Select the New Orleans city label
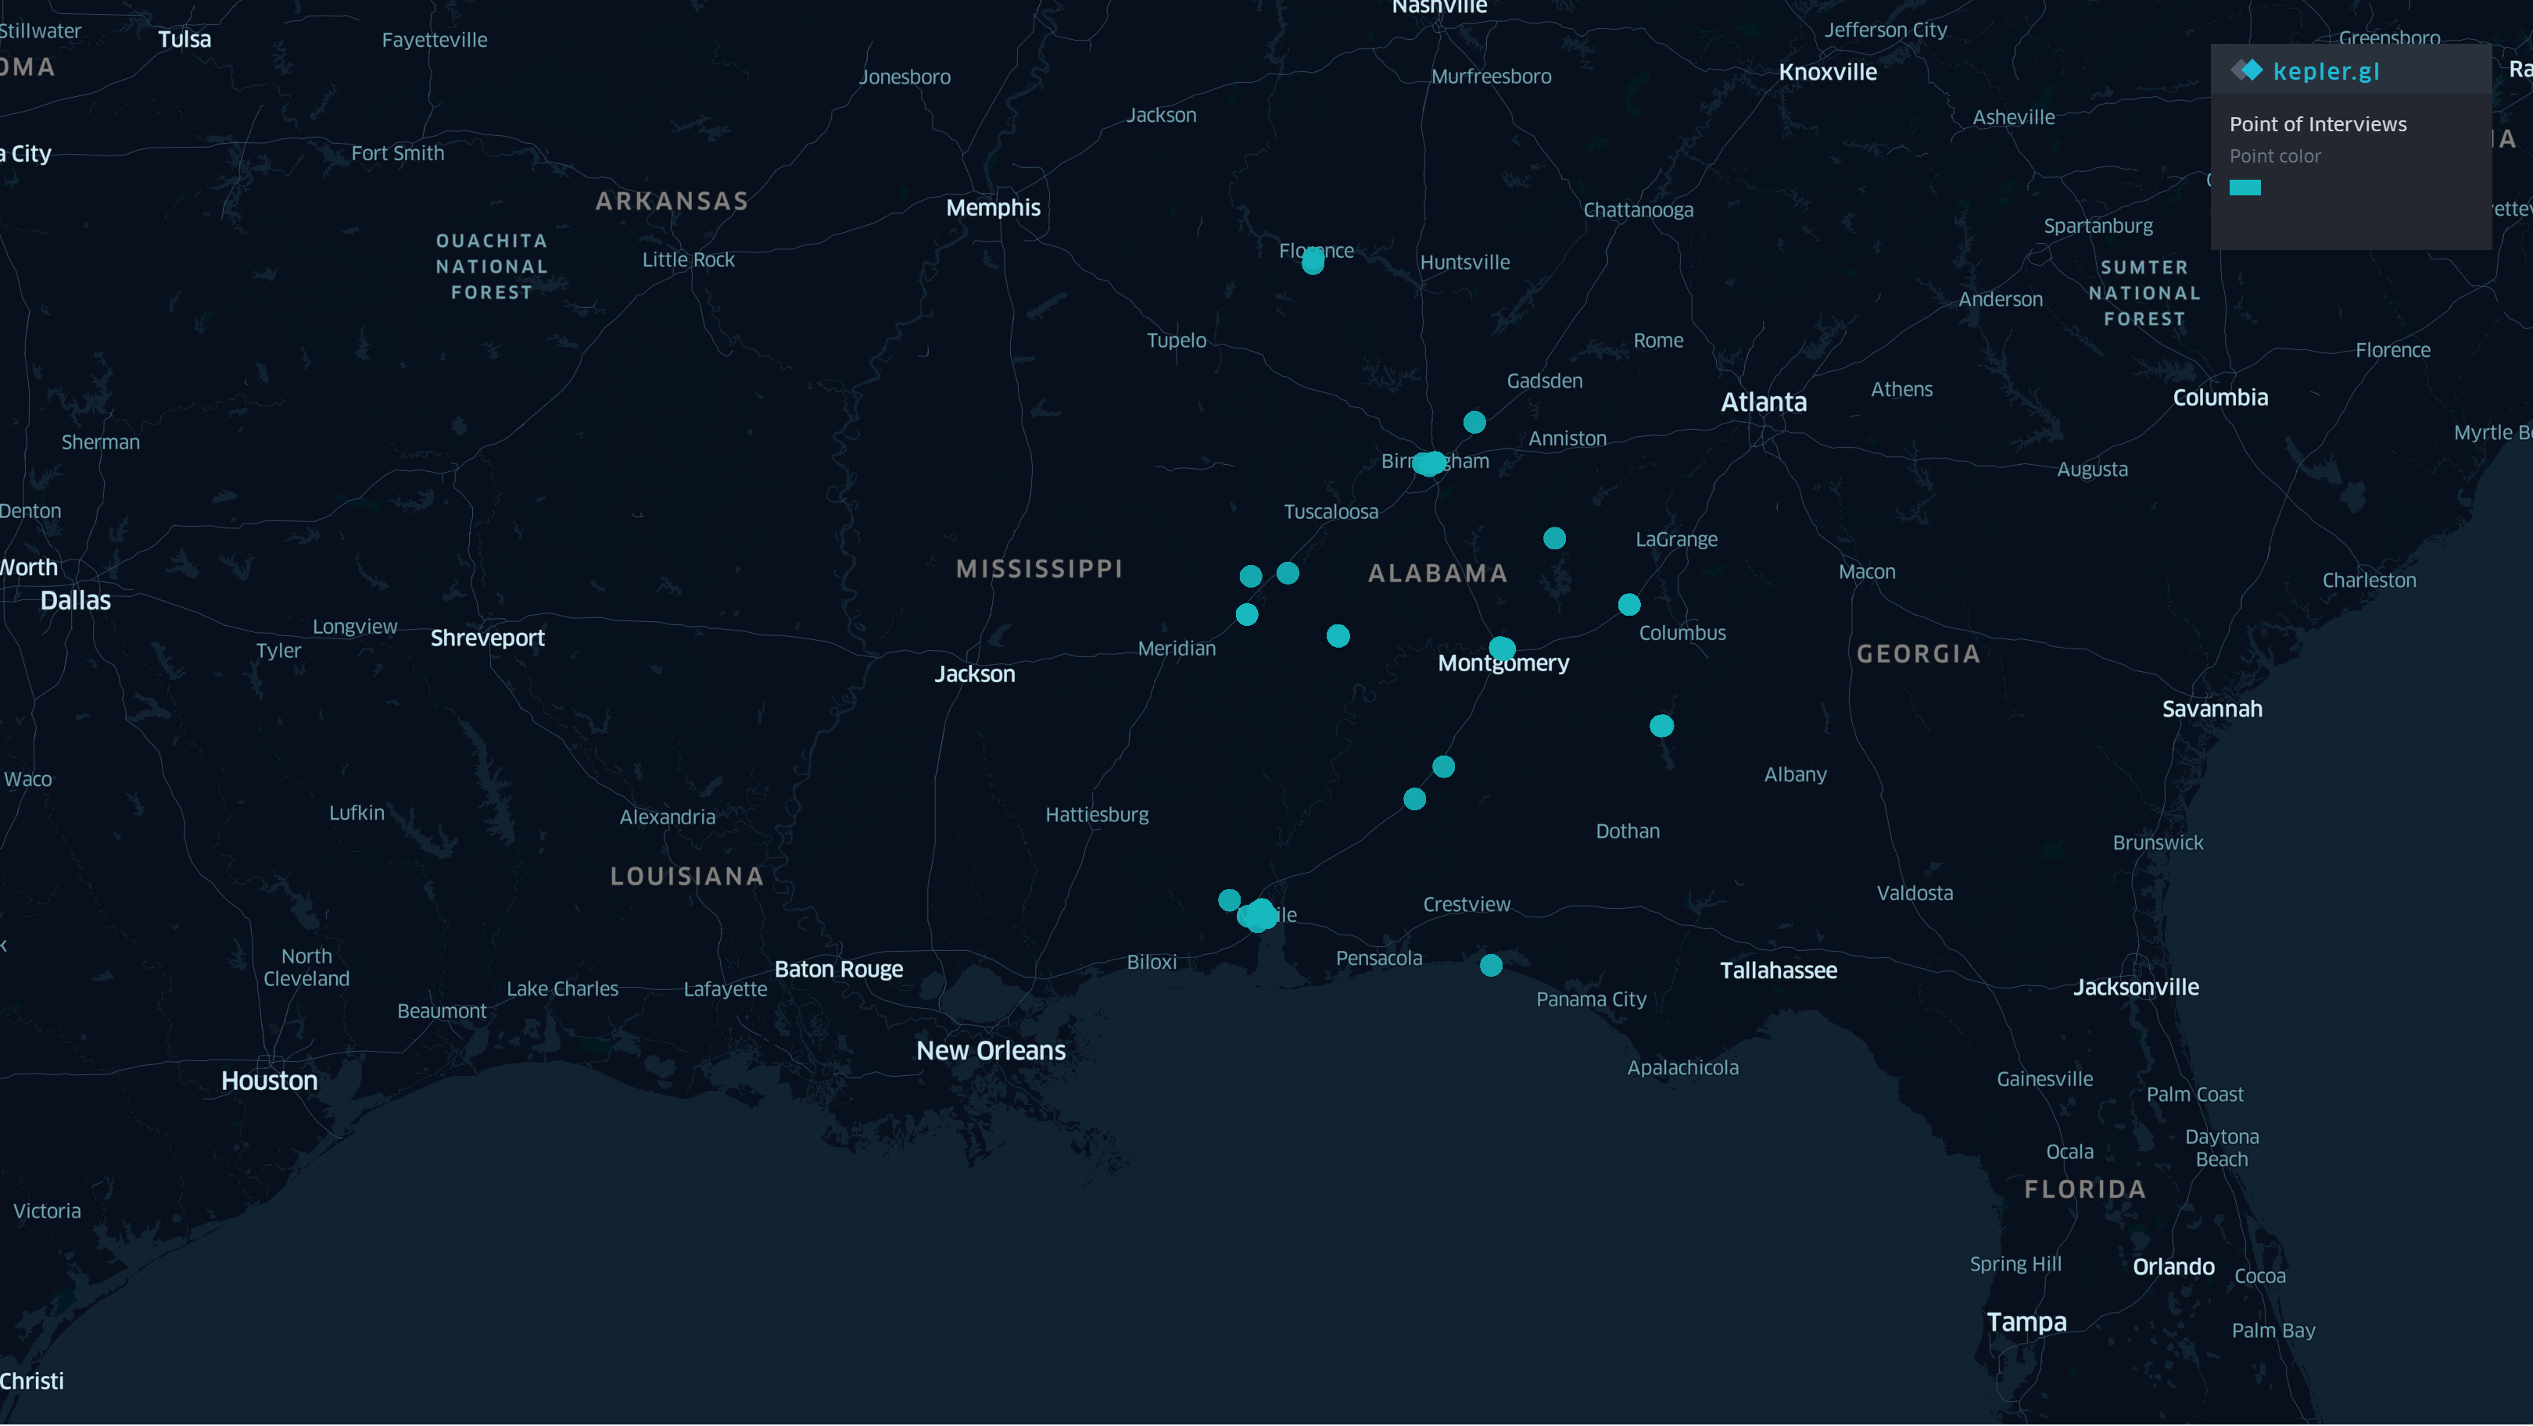The height and width of the screenshot is (1426, 2533). pyautogui.click(x=991, y=1051)
